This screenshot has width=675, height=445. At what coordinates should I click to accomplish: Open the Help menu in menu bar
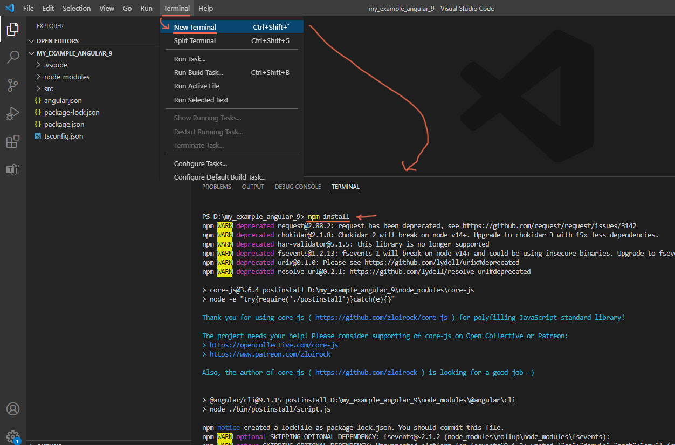pyautogui.click(x=205, y=8)
